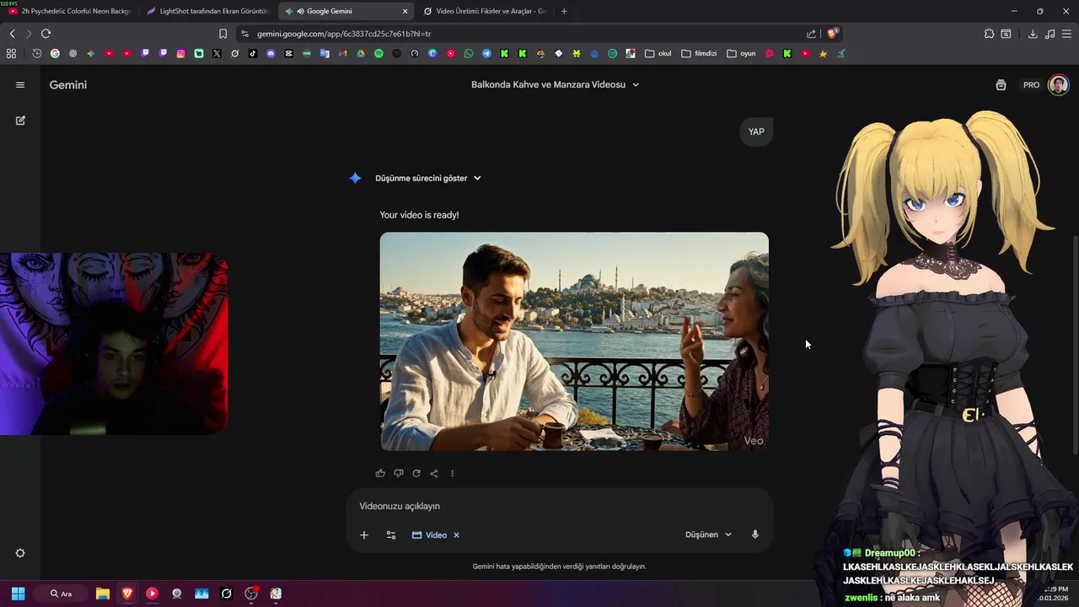
Task: Open the Brave Shields icon
Action: point(832,34)
